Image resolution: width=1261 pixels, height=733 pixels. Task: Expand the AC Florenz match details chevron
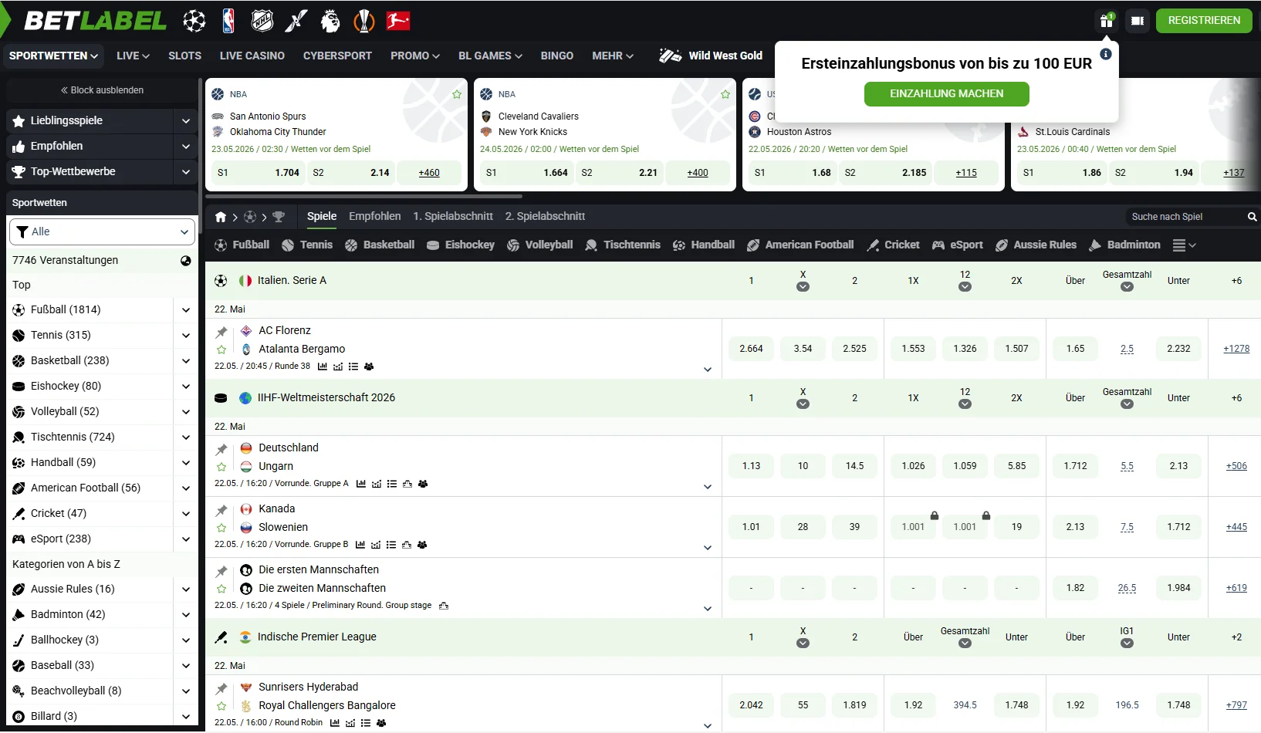point(708,370)
